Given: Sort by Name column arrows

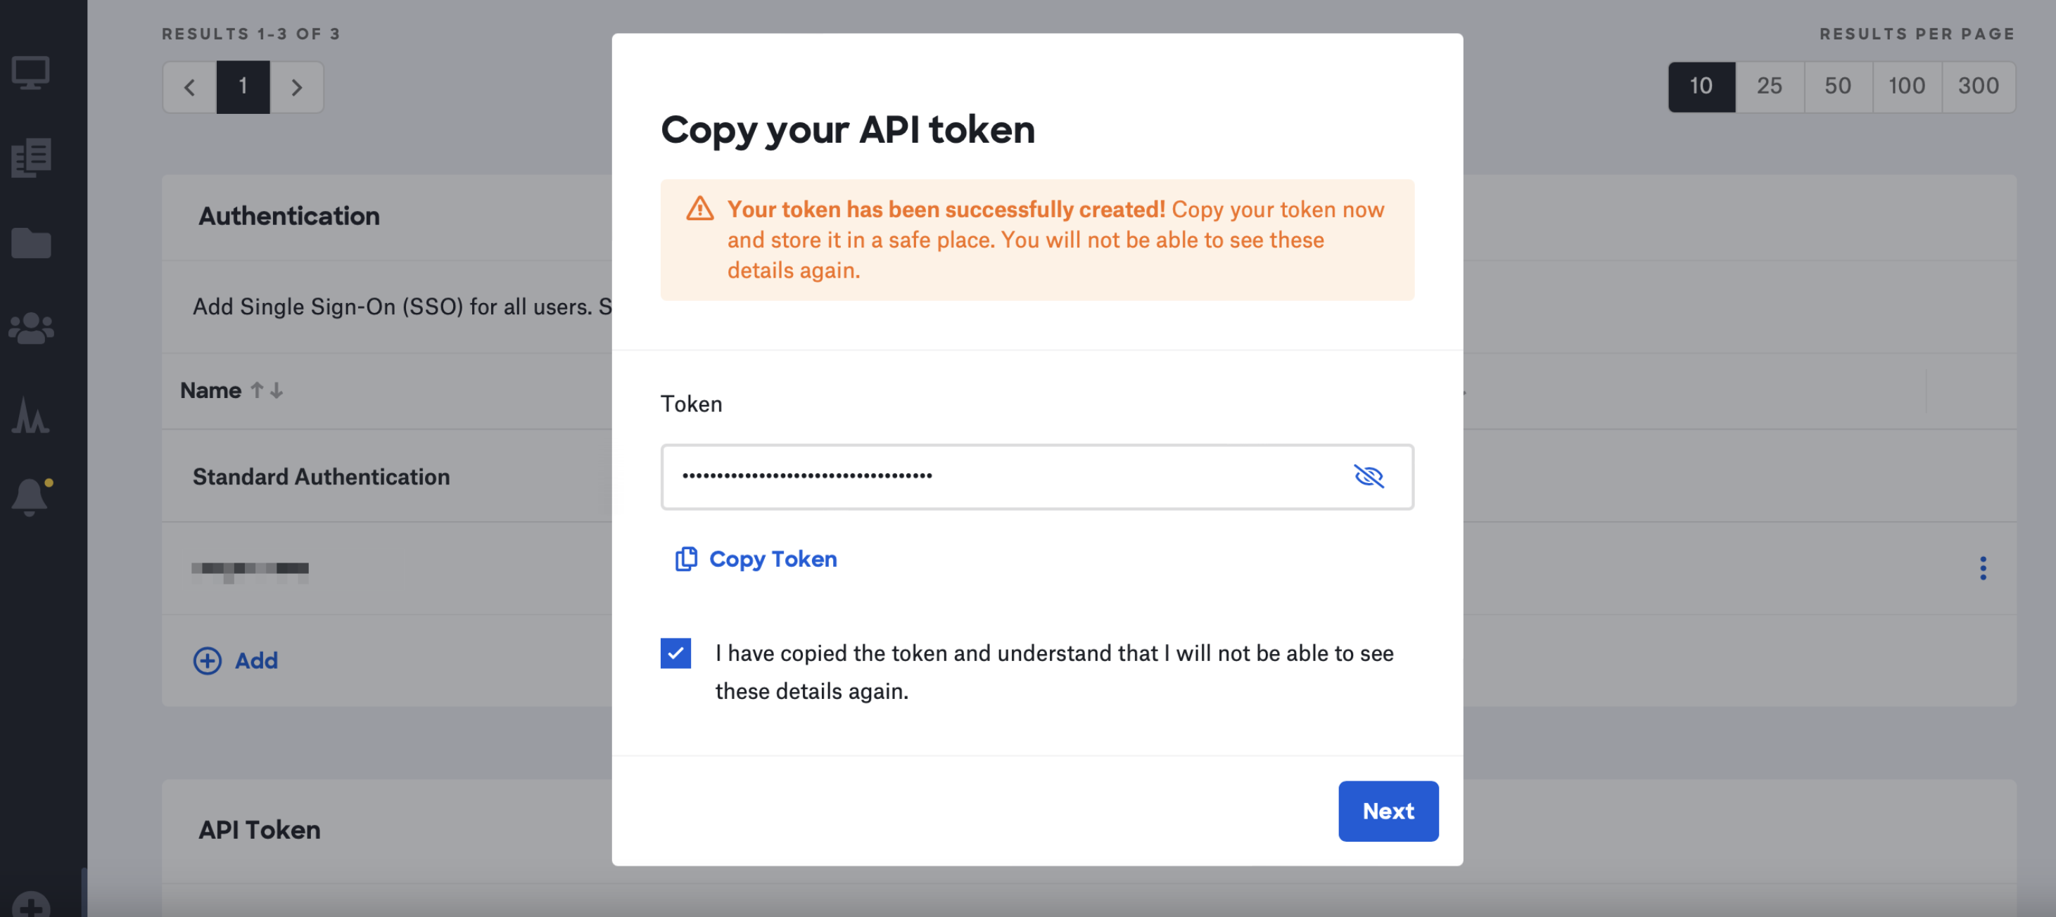Looking at the screenshot, I should point(267,390).
